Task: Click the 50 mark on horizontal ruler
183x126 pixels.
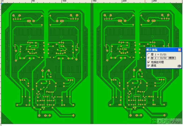Action: 33,1
